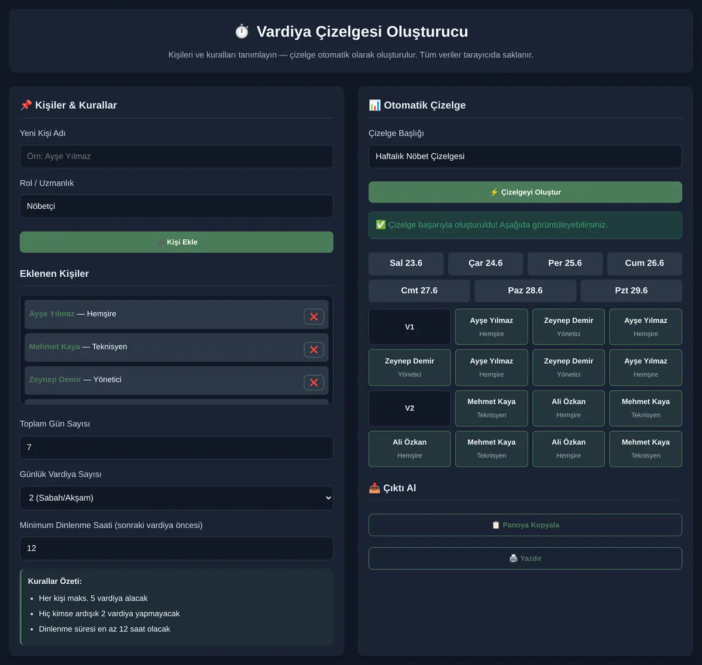The image size is (702, 665).
Task: Remove Ayşe Yılmaz with her red X
Action: (x=314, y=316)
